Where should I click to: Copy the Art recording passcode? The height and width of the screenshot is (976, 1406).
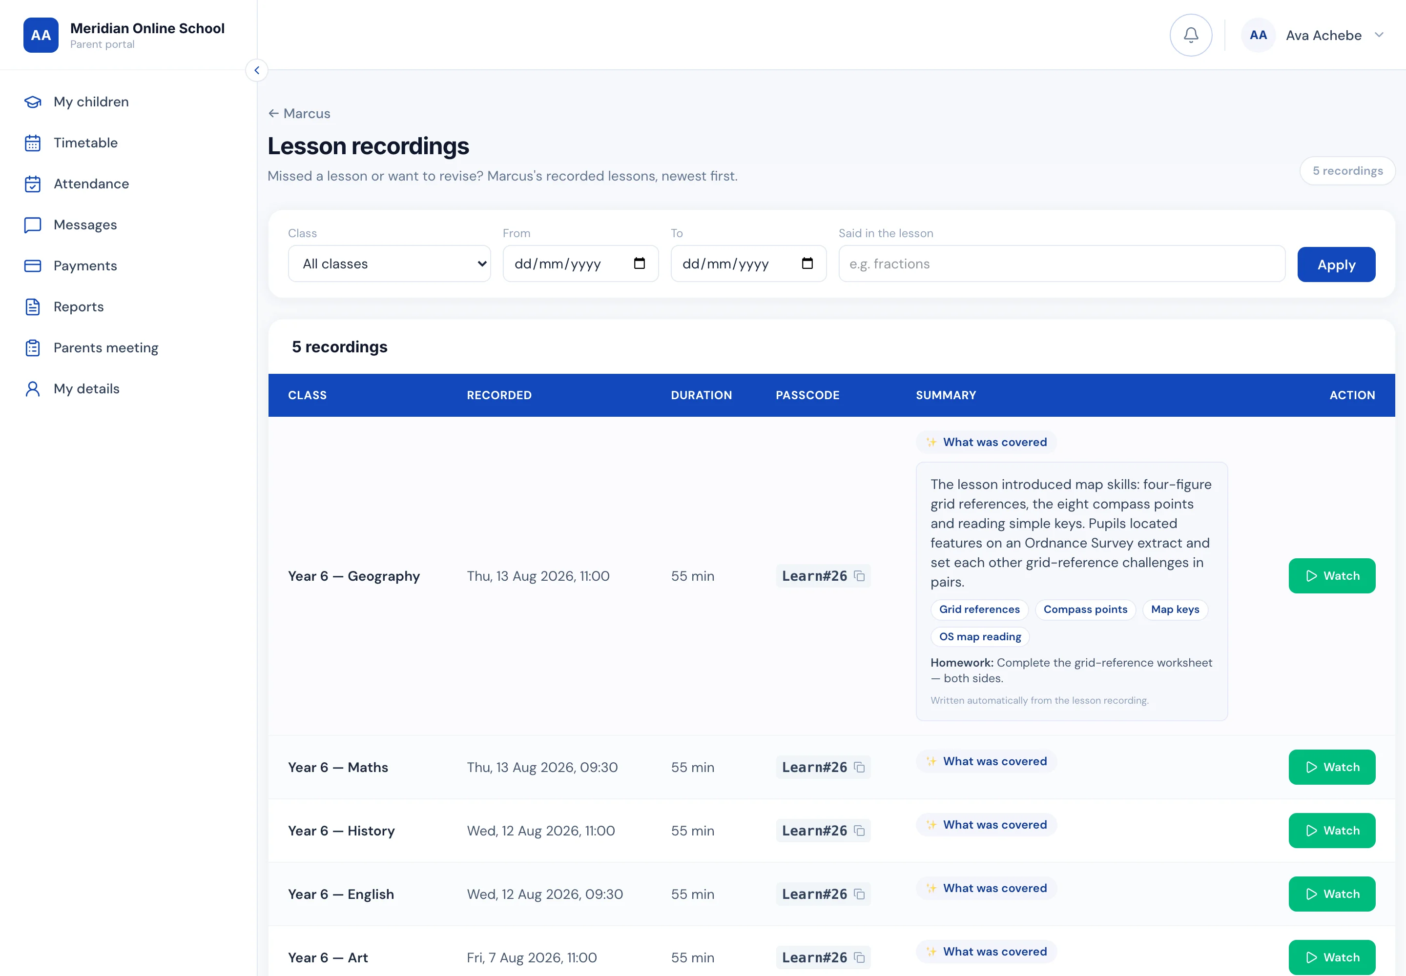[859, 957]
